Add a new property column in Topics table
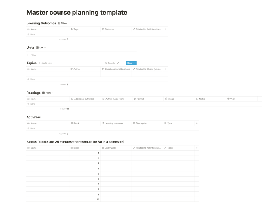 tap(165, 69)
